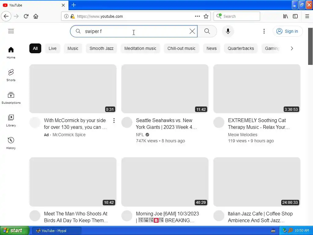The width and height of the screenshot is (313, 235).
Task: Toggle the browser sidebar icon
Action: 295,17
